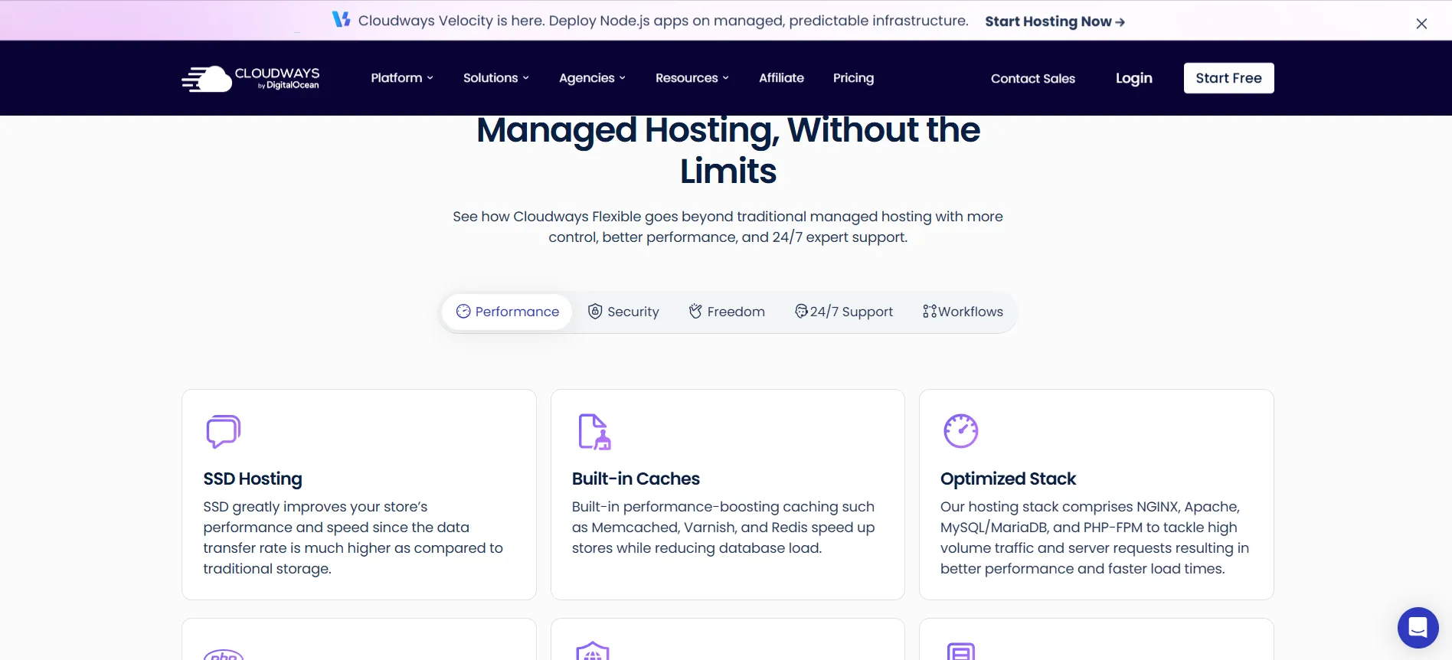Click the Velocity logo icon in the banner
1452x660 pixels.
click(x=341, y=19)
